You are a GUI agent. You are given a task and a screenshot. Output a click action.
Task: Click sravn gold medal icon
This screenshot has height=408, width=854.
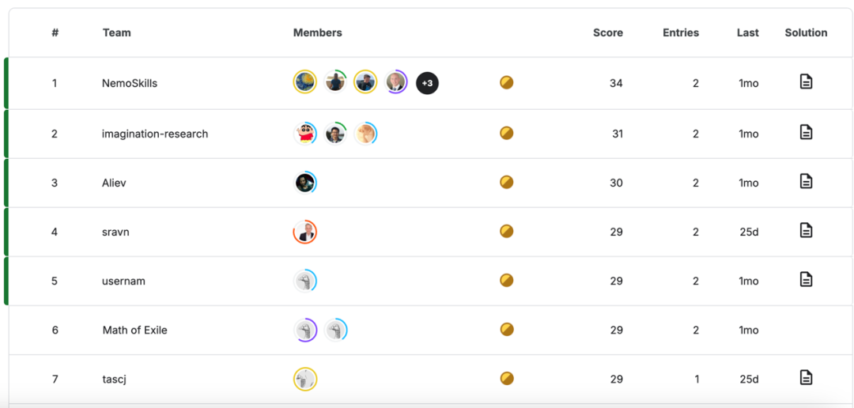[x=507, y=232]
